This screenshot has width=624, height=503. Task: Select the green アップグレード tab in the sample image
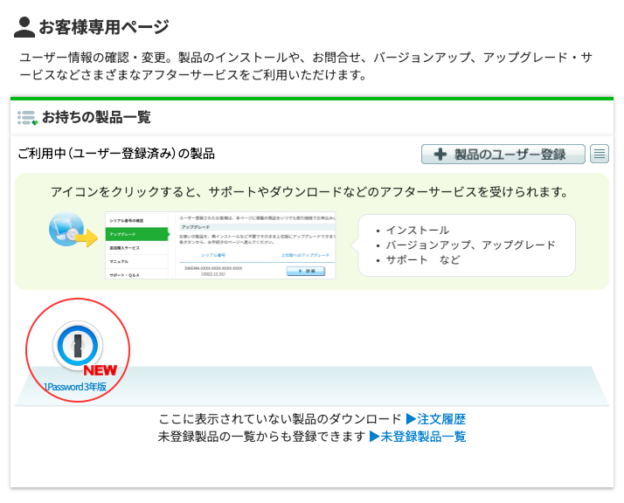tap(135, 234)
